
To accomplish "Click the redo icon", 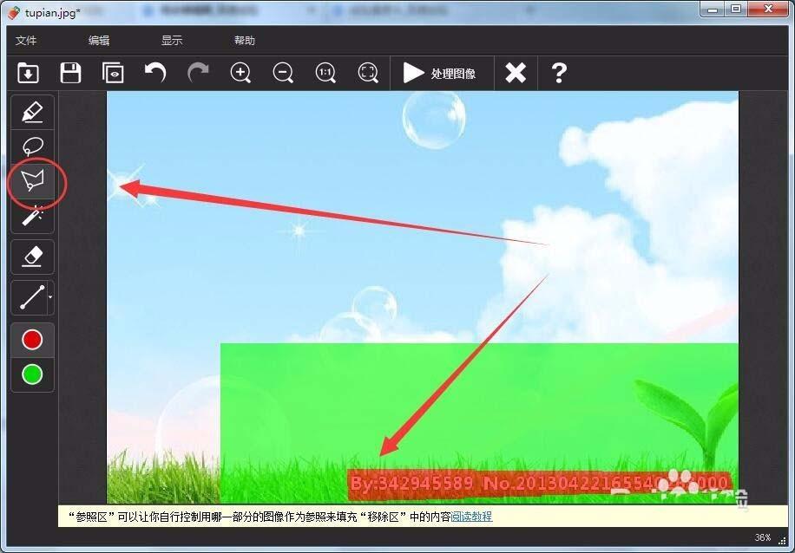I will pyautogui.click(x=198, y=73).
